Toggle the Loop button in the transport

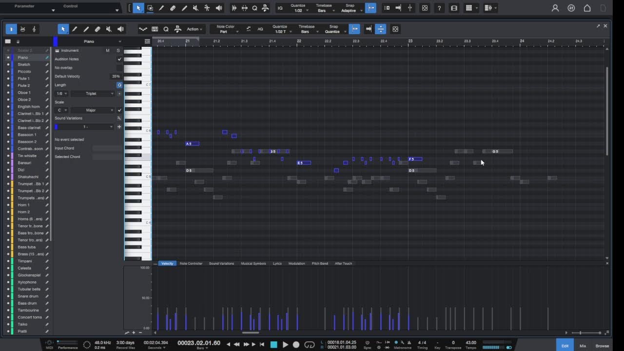tap(310, 345)
